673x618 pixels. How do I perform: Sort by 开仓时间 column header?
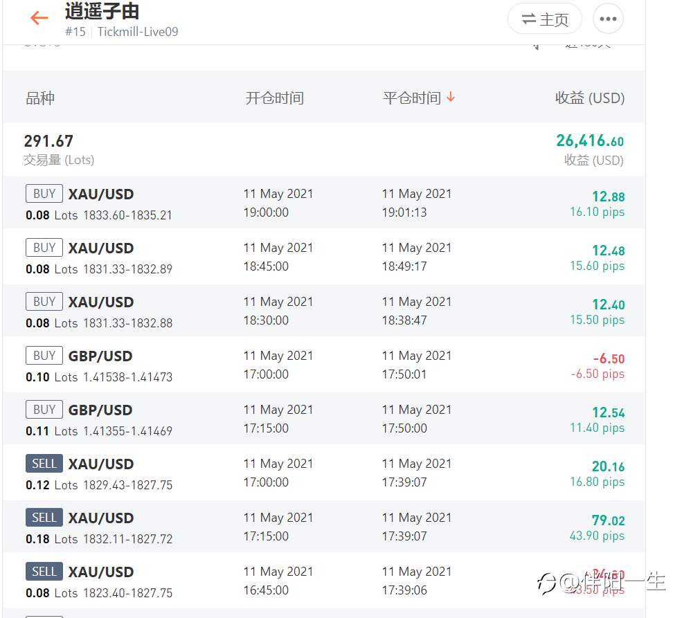pos(275,98)
